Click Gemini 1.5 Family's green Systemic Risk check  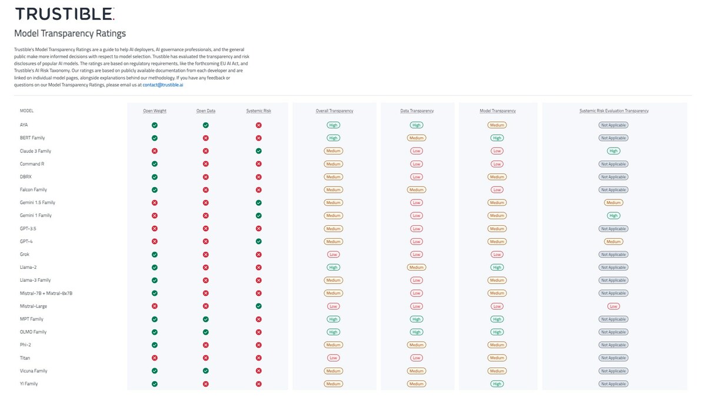[259, 203]
